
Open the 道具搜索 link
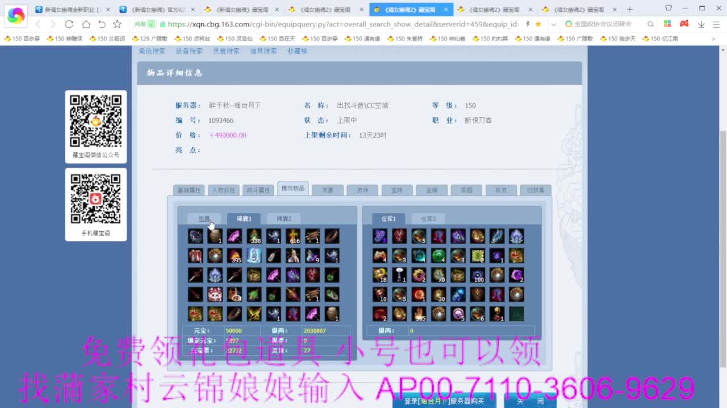click(264, 51)
